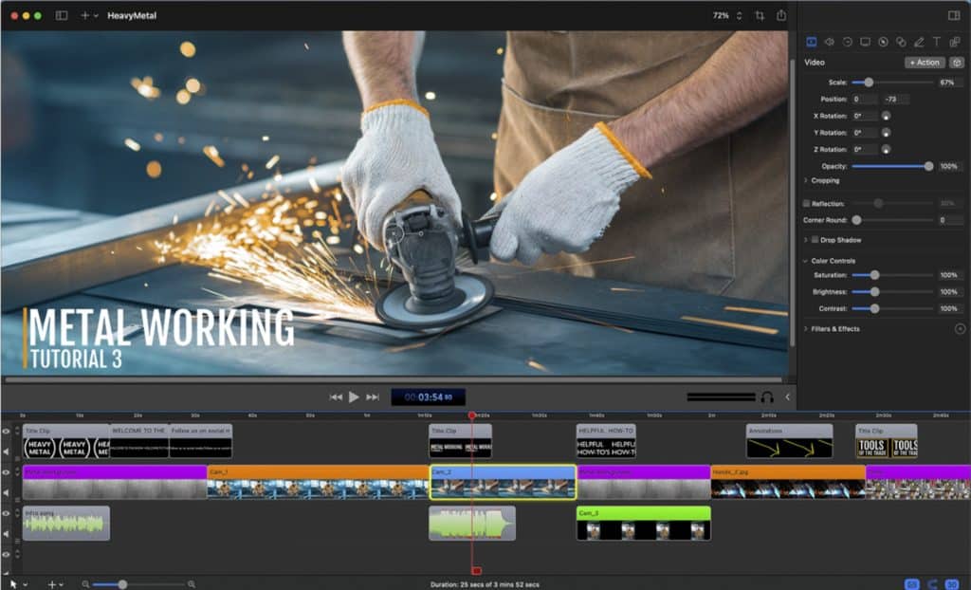This screenshot has width=971, height=590.
Task: Select the Annotations clip with yellow arrows
Action: click(x=790, y=441)
